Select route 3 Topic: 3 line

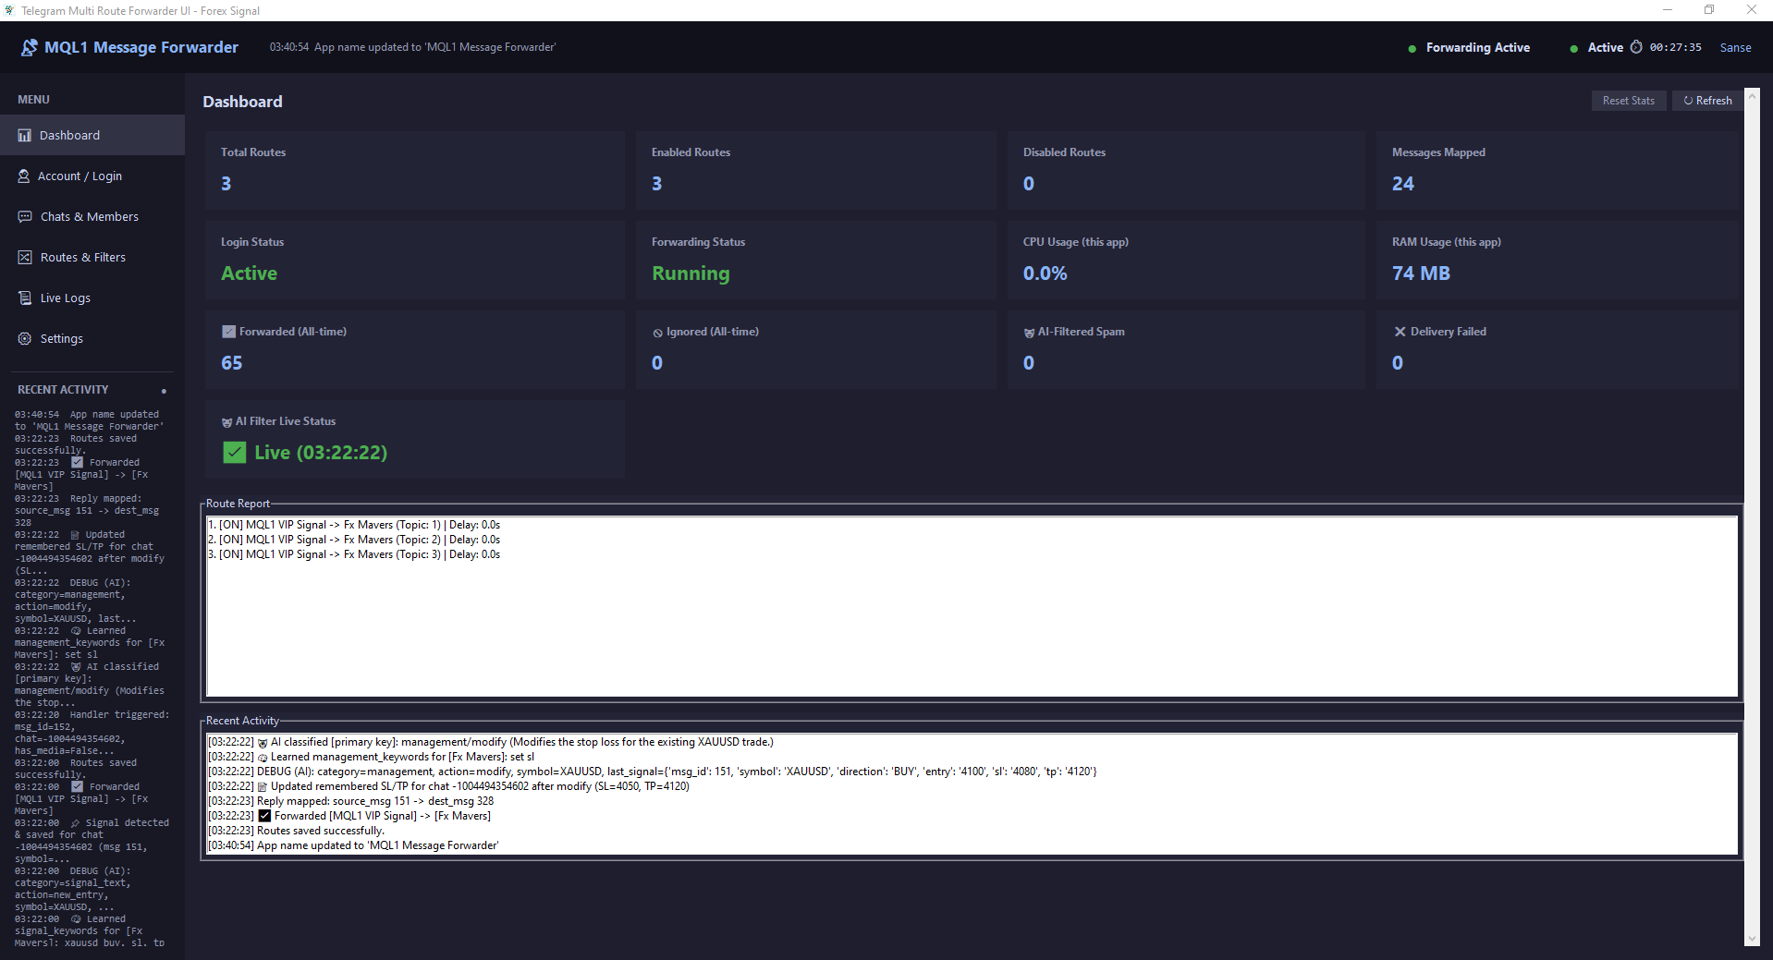(x=354, y=554)
